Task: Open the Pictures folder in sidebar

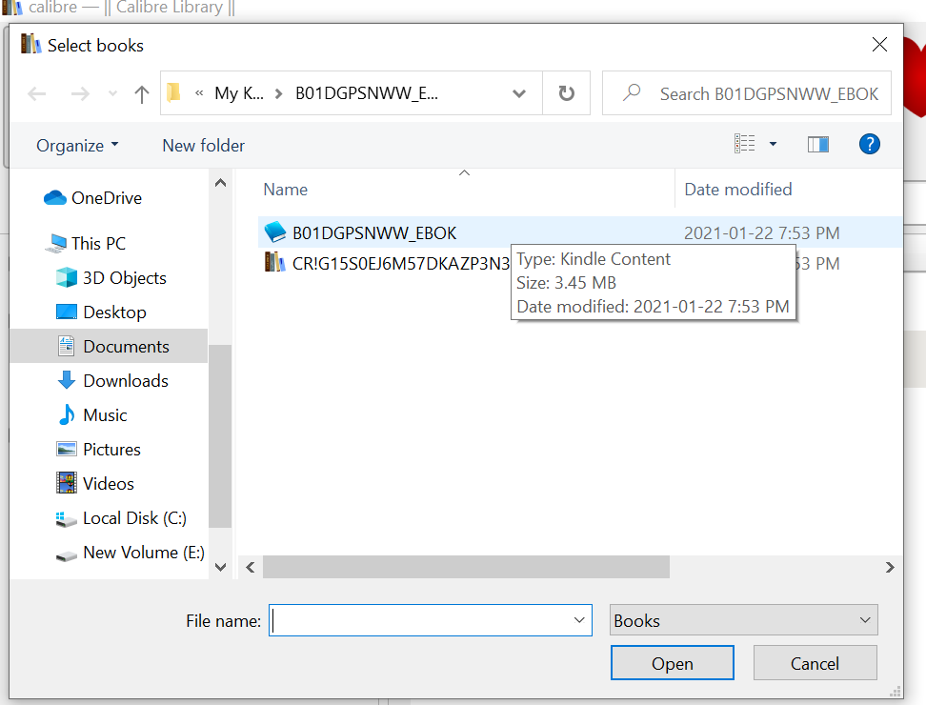Action: (x=111, y=449)
